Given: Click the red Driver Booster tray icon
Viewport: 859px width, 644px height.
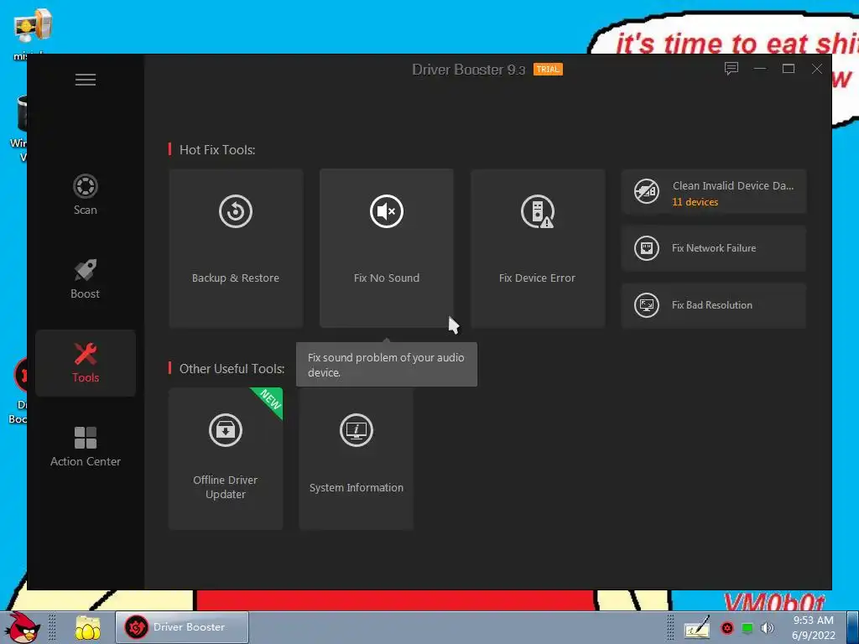Looking at the screenshot, I should click(727, 627).
